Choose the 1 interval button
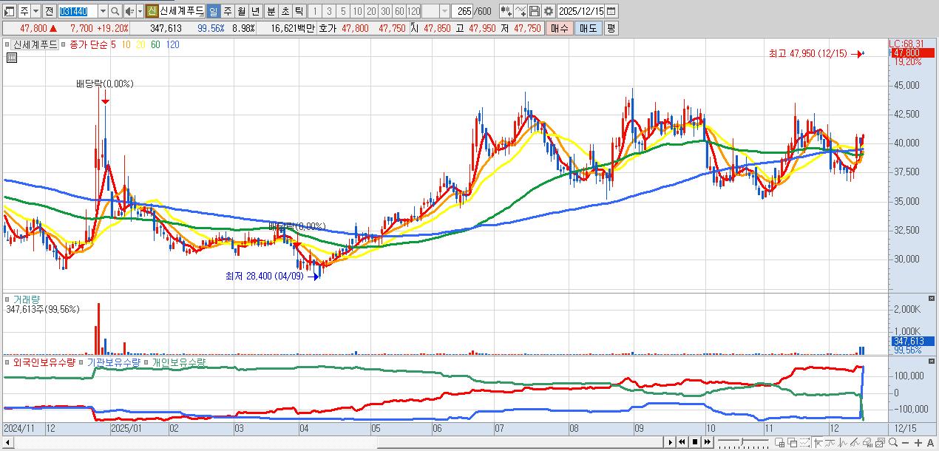The height and width of the screenshot is (451, 939). pyautogui.click(x=315, y=11)
